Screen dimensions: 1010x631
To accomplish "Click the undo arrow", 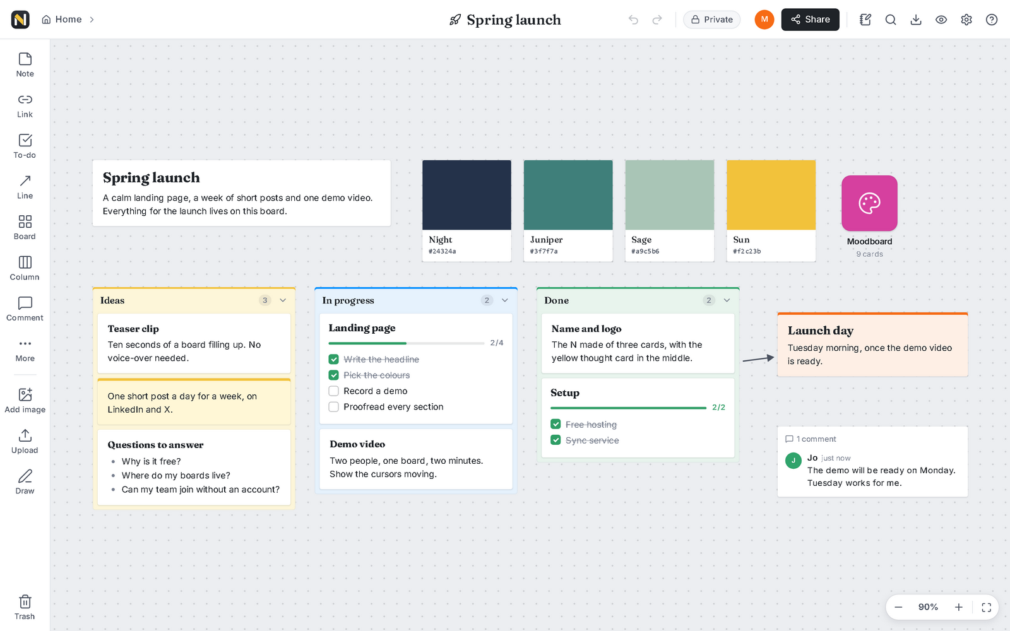I will (x=633, y=20).
